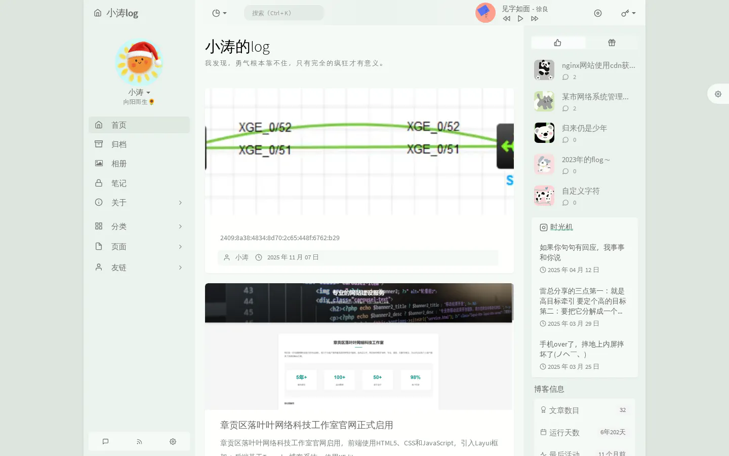This screenshot has width=729, height=456.
Task: Expand the 友链 chevron arrow
Action: pos(180,268)
